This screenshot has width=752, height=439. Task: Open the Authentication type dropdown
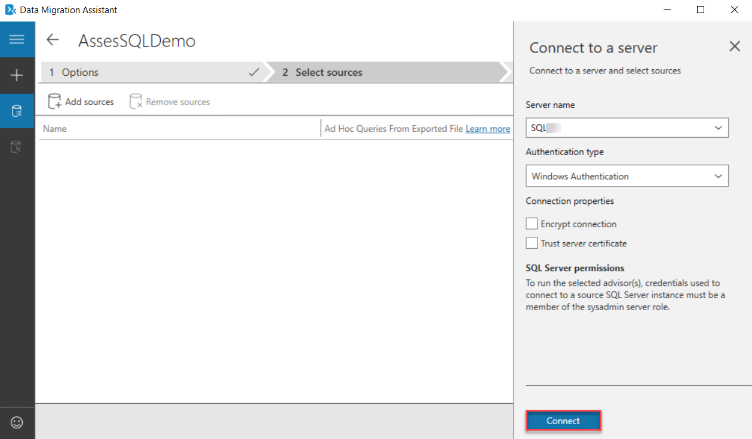717,176
